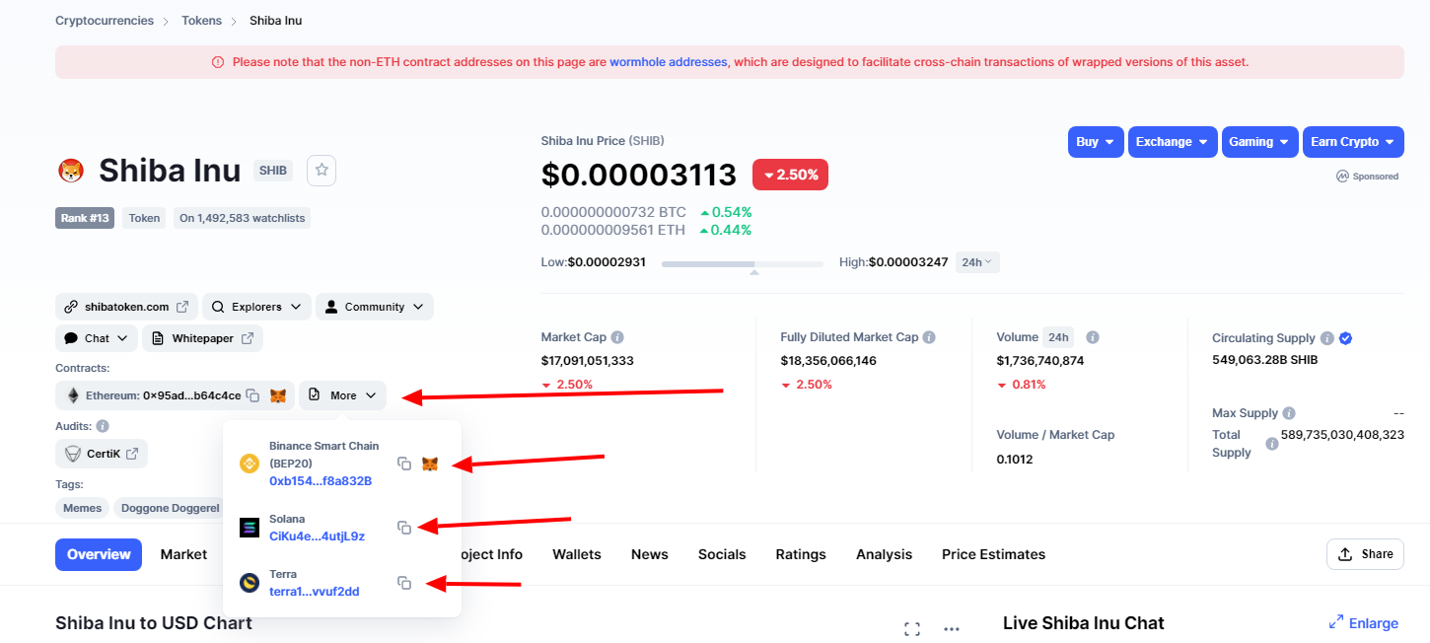Visit shibatoken.com website link
The image size is (1430, 643).
pos(126,307)
